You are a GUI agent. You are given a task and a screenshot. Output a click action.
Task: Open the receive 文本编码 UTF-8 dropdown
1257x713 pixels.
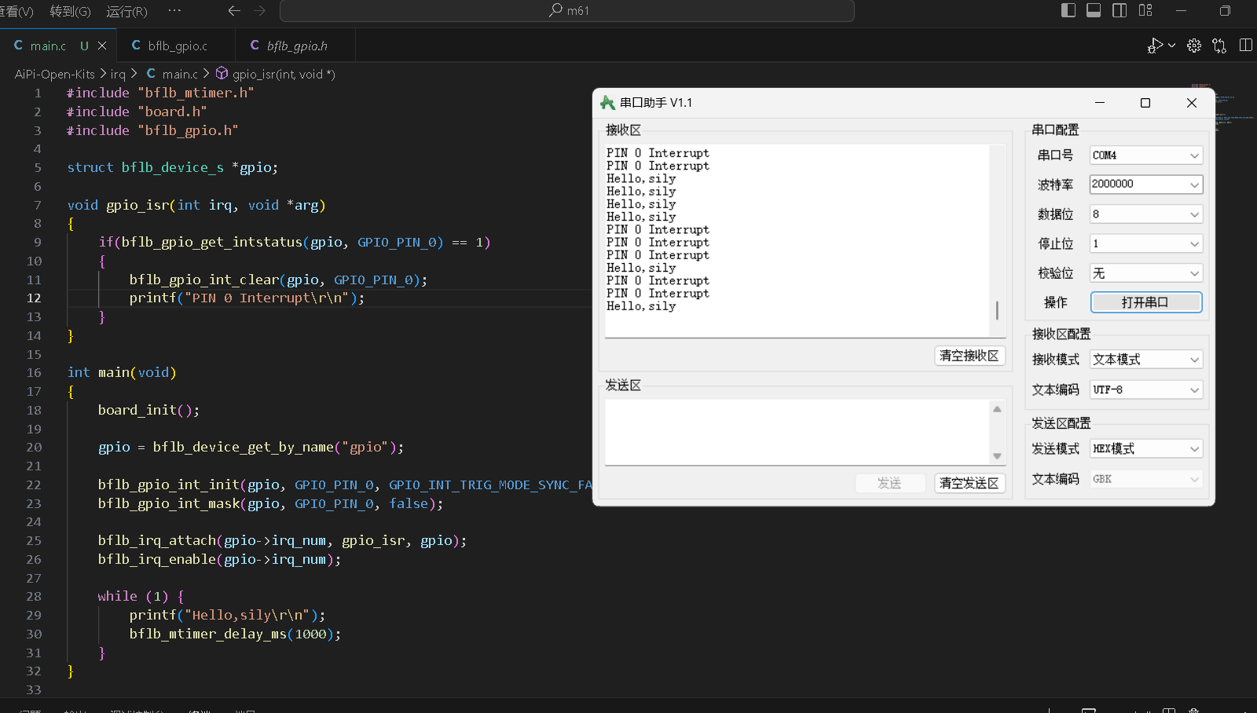coord(1146,389)
